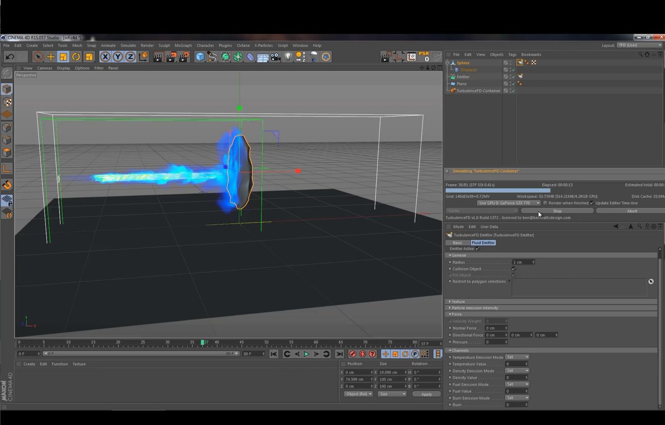Open Object Manager Tags menu

pyautogui.click(x=512, y=54)
